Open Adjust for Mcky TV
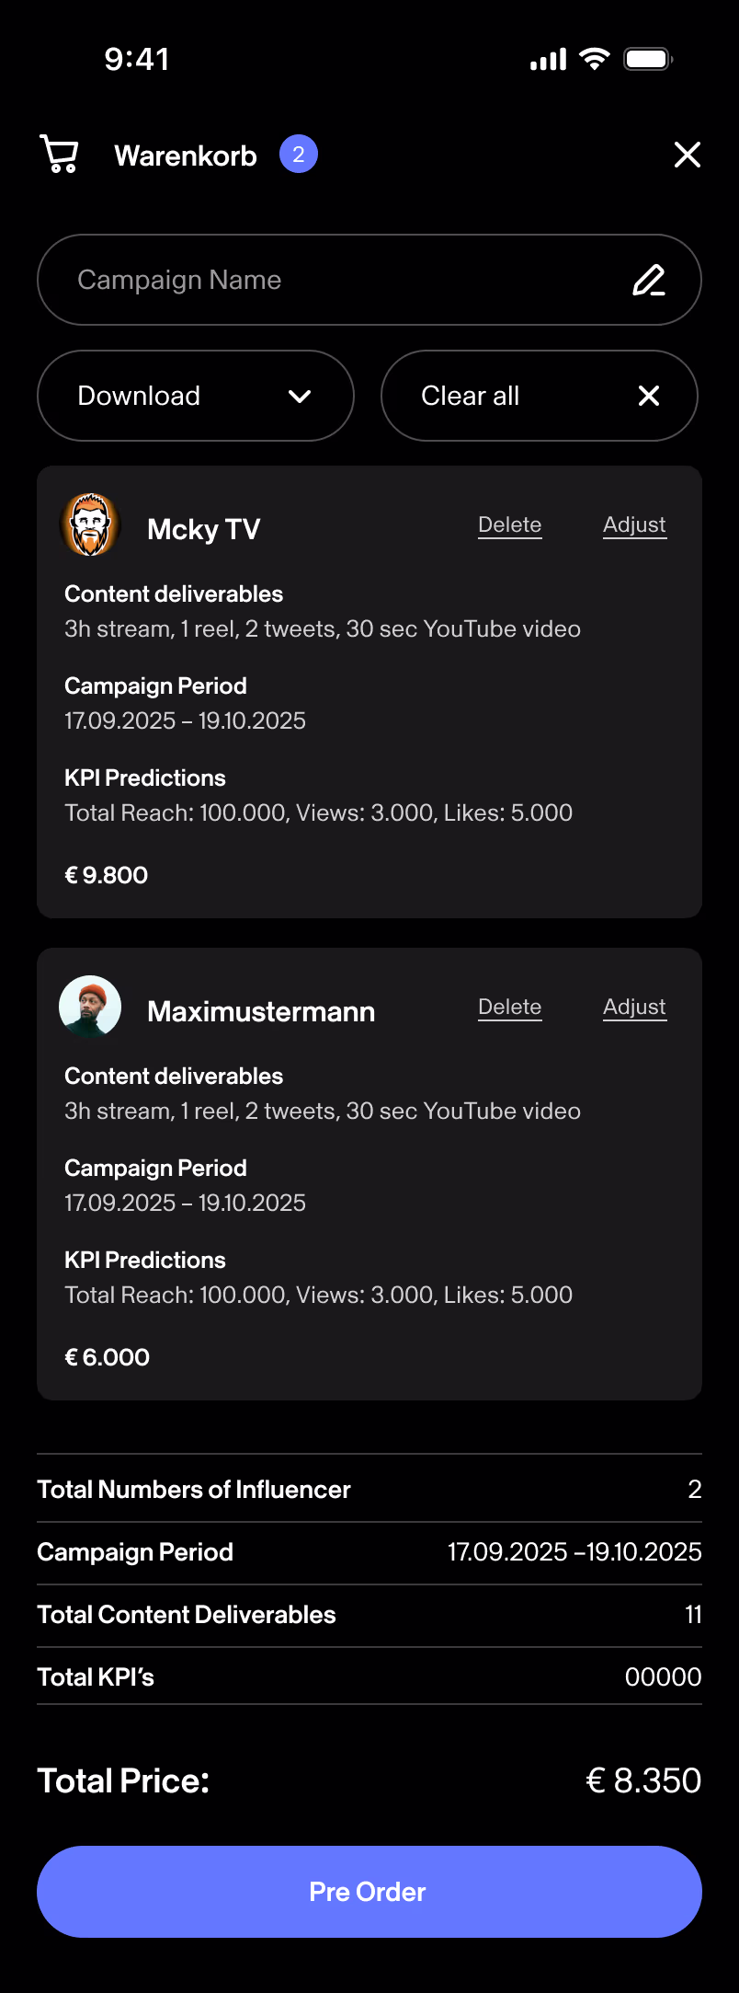This screenshot has height=1993, width=739. pyautogui.click(x=634, y=524)
